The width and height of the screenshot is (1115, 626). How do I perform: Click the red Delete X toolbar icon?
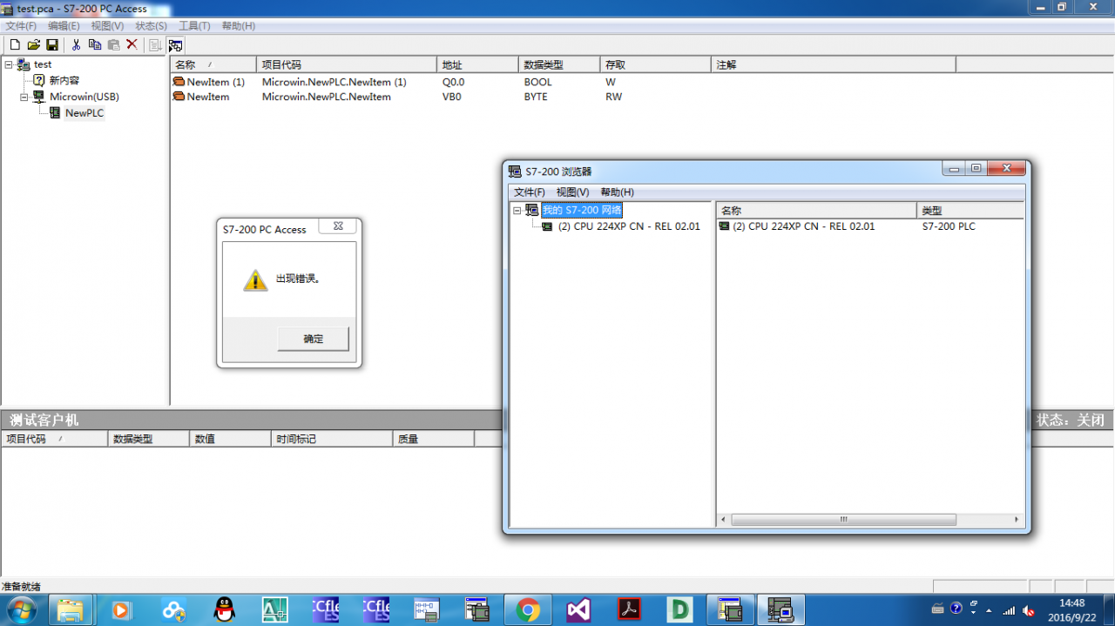[132, 44]
